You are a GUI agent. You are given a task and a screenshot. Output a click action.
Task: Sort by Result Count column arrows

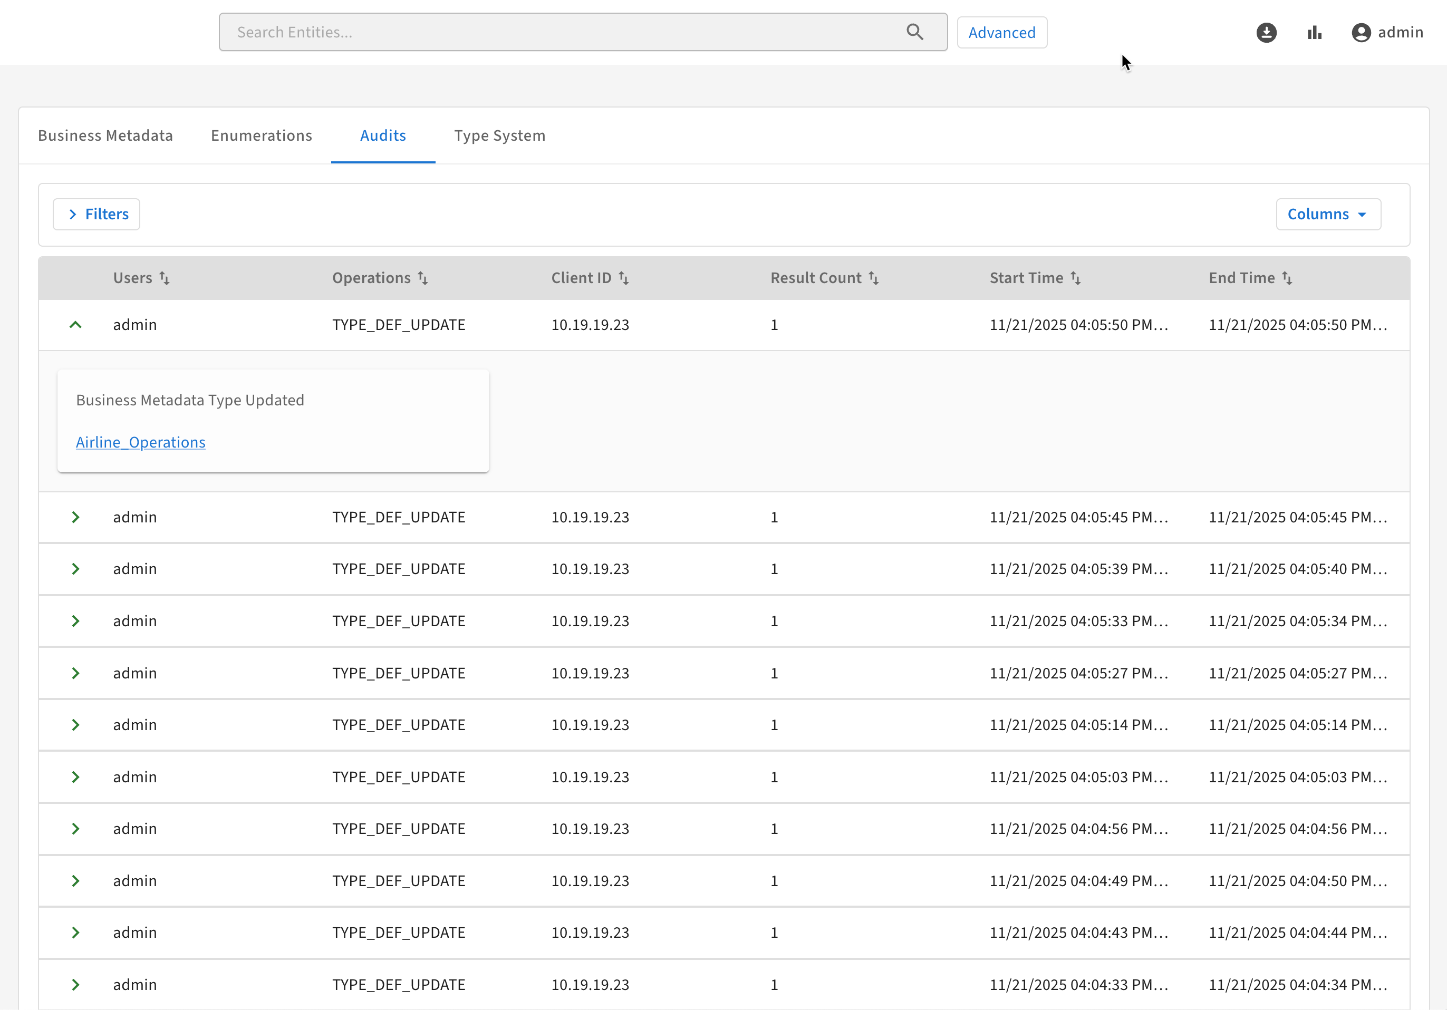873,278
